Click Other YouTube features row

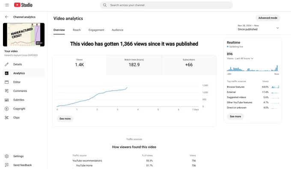[253, 102]
